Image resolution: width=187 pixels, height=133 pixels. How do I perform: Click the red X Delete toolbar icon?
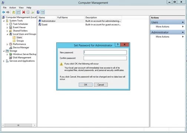(x=24, y=12)
